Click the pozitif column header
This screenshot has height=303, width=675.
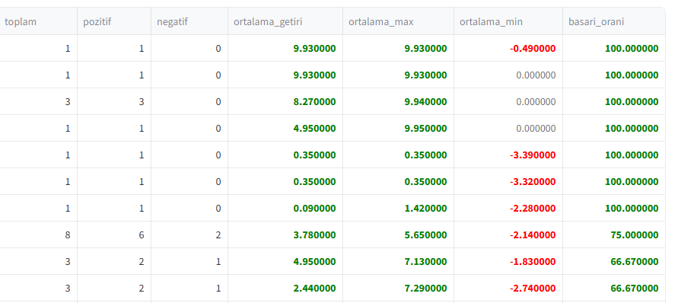tap(114, 21)
